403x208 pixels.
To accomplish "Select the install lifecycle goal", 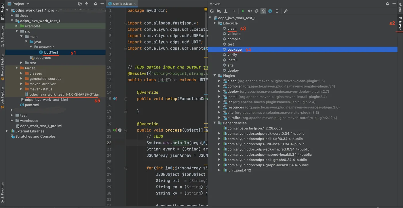I will (233, 60).
